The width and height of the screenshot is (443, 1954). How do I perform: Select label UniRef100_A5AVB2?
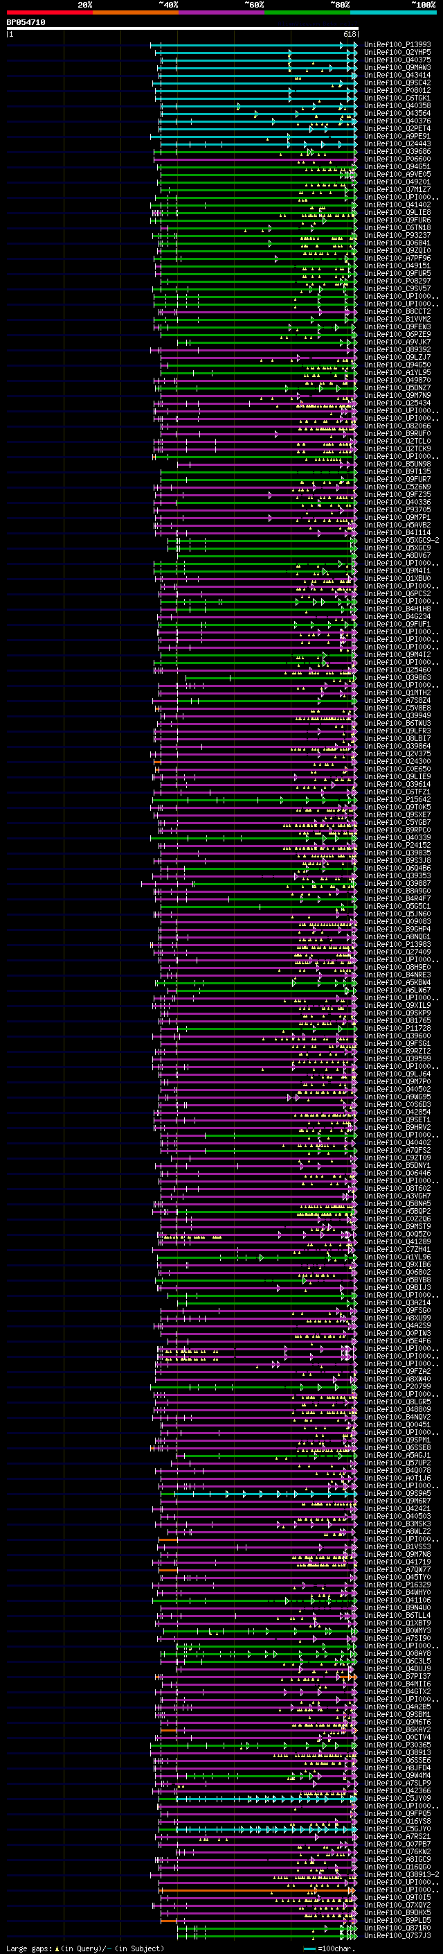pos(397,525)
